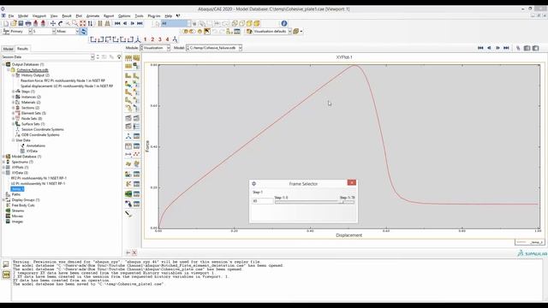Expand the XYPlots tree node
The height and width of the screenshot is (308, 548).
pyautogui.click(x=3, y=168)
